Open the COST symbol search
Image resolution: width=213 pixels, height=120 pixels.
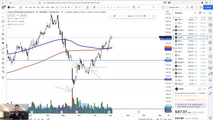pyautogui.click(x=12, y=7)
